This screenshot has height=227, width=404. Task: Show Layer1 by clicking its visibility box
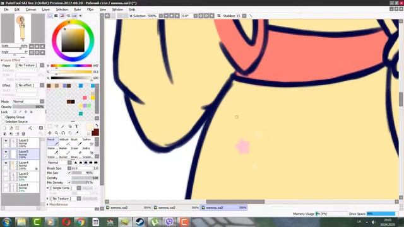pos(6,185)
